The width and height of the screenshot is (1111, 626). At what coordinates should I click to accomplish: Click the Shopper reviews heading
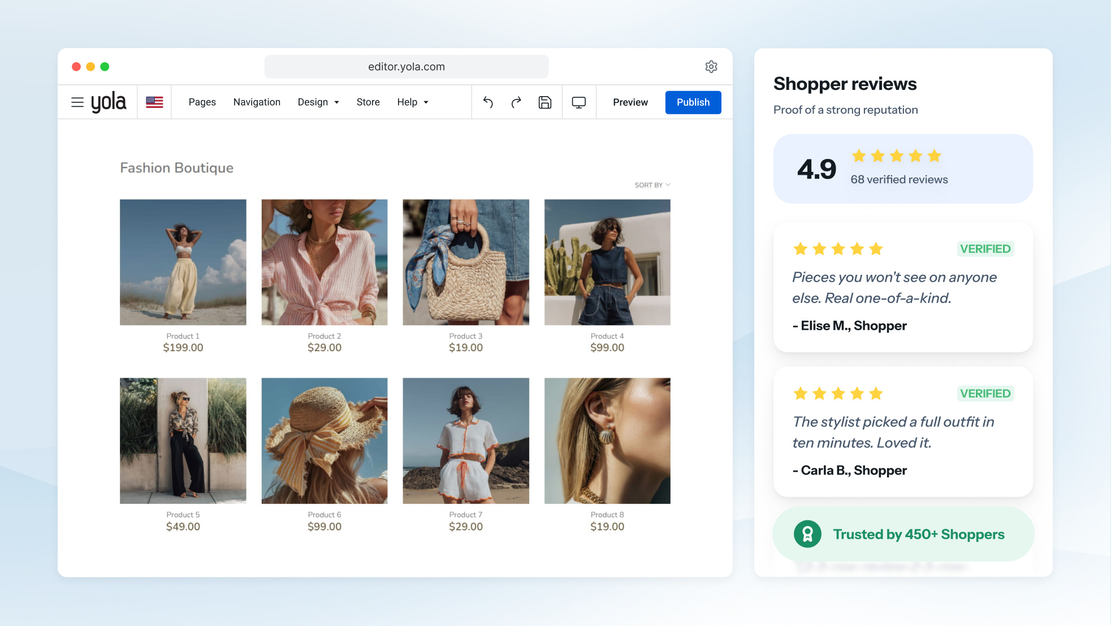tap(845, 84)
